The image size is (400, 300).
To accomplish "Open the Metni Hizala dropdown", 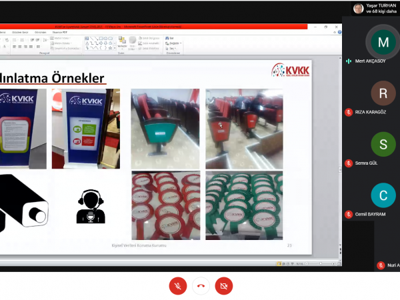I will tap(61, 43).
